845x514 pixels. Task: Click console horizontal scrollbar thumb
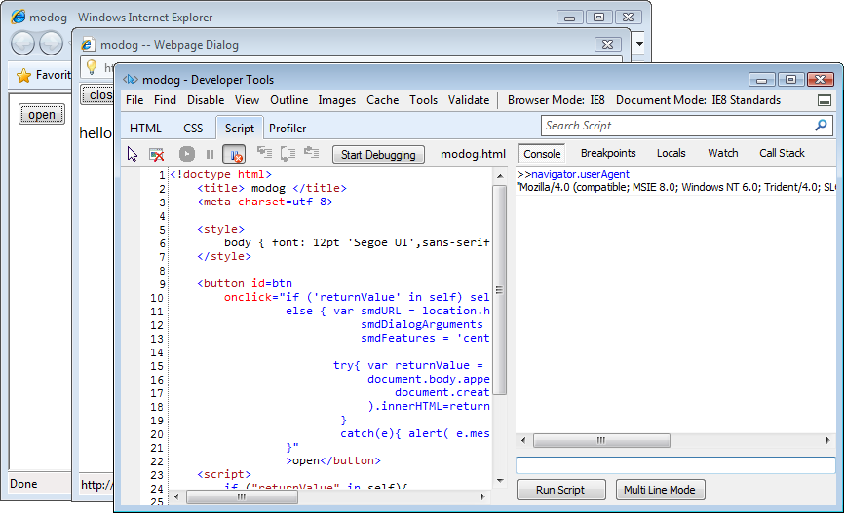[x=601, y=440]
